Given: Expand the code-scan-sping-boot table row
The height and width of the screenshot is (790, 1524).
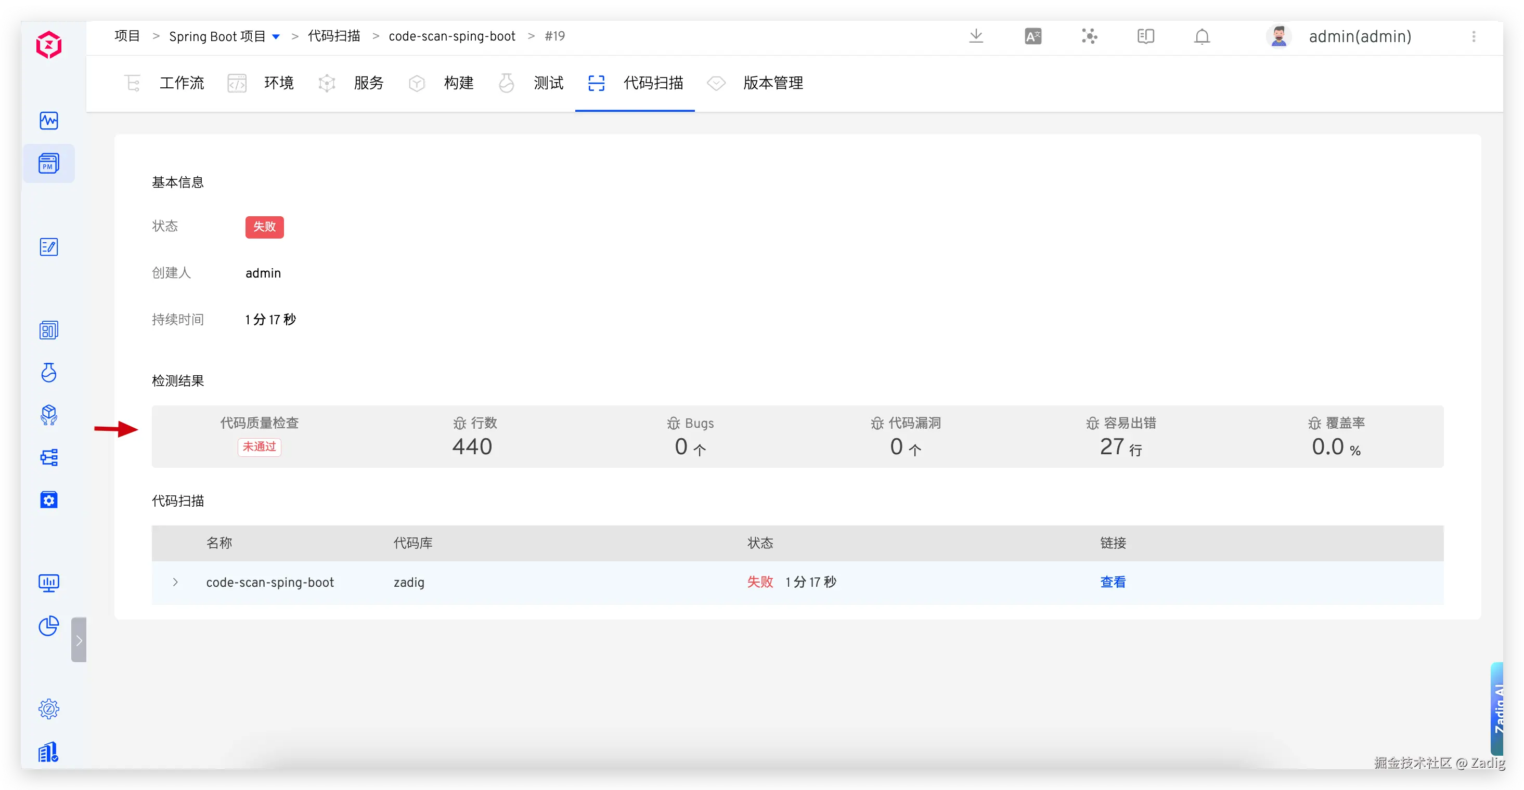Looking at the screenshot, I should tap(175, 582).
